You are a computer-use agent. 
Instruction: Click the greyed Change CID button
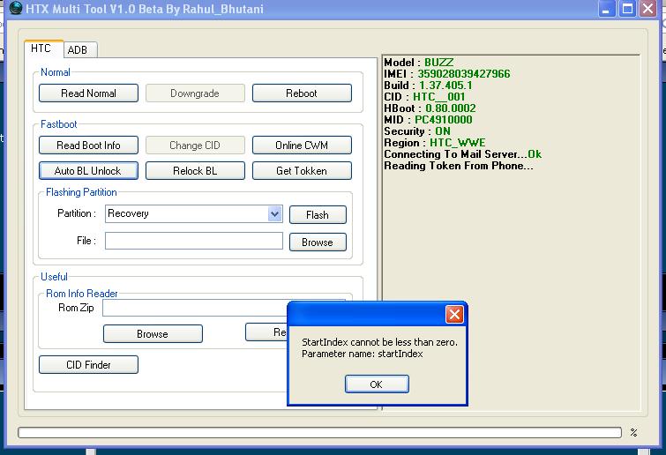(x=195, y=145)
